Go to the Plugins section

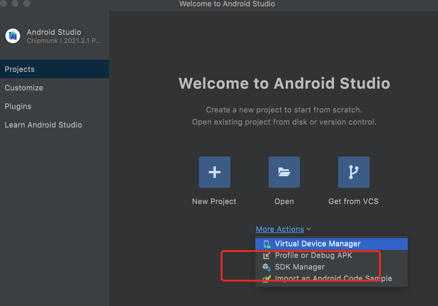click(55, 106)
